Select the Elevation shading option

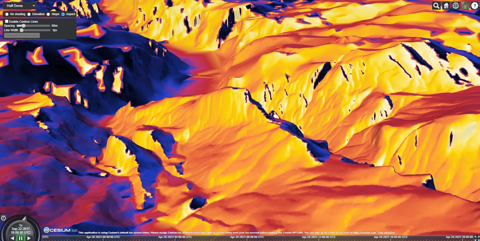[x=29, y=14]
